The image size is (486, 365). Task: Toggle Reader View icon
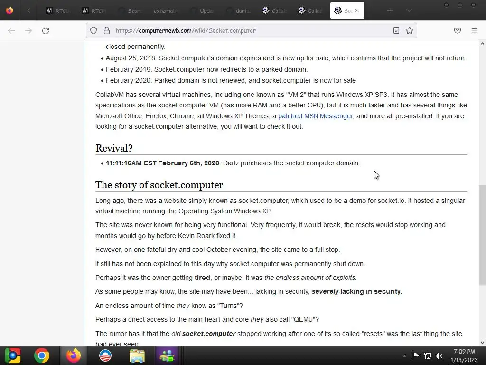[x=396, y=30]
